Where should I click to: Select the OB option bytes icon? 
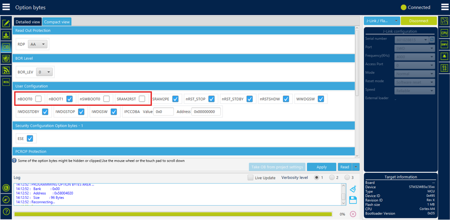point(6,47)
